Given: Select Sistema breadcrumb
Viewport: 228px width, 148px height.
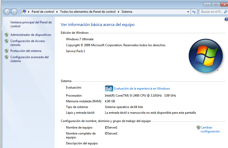Looking at the screenshot, I should (127, 12).
